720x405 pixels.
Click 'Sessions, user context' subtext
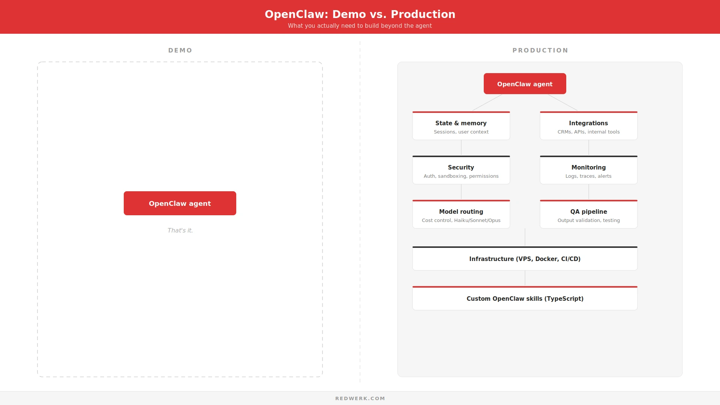[x=461, y=132]
